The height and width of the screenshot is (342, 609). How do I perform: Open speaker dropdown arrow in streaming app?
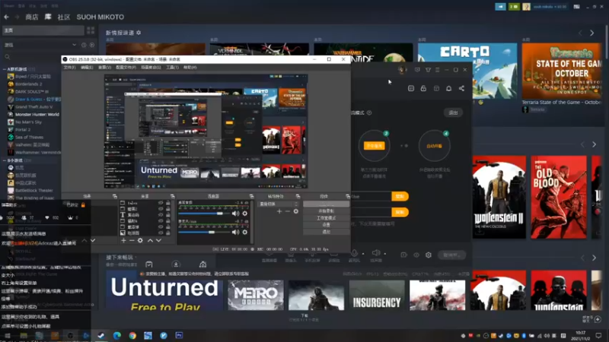pos(385,254)
